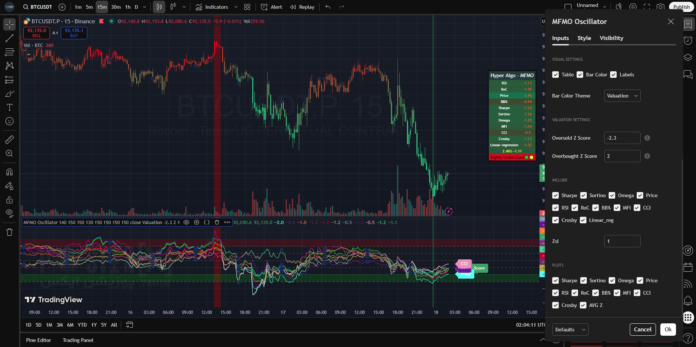Open the layout grid selector
This screenshot has width=696, height=347.
pyautogui.click(x=247, y=7)
